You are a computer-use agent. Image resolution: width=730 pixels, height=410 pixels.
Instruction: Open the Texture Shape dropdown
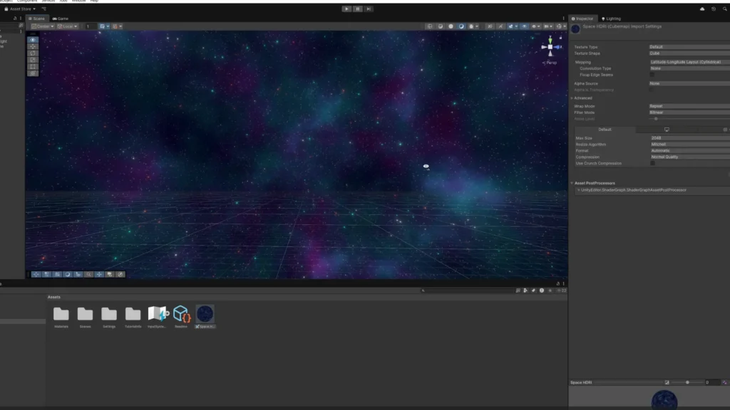tap(689, 53)
